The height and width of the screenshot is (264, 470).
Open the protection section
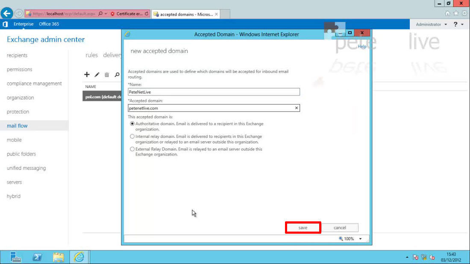pyautogui.click(x=18, y=112)
